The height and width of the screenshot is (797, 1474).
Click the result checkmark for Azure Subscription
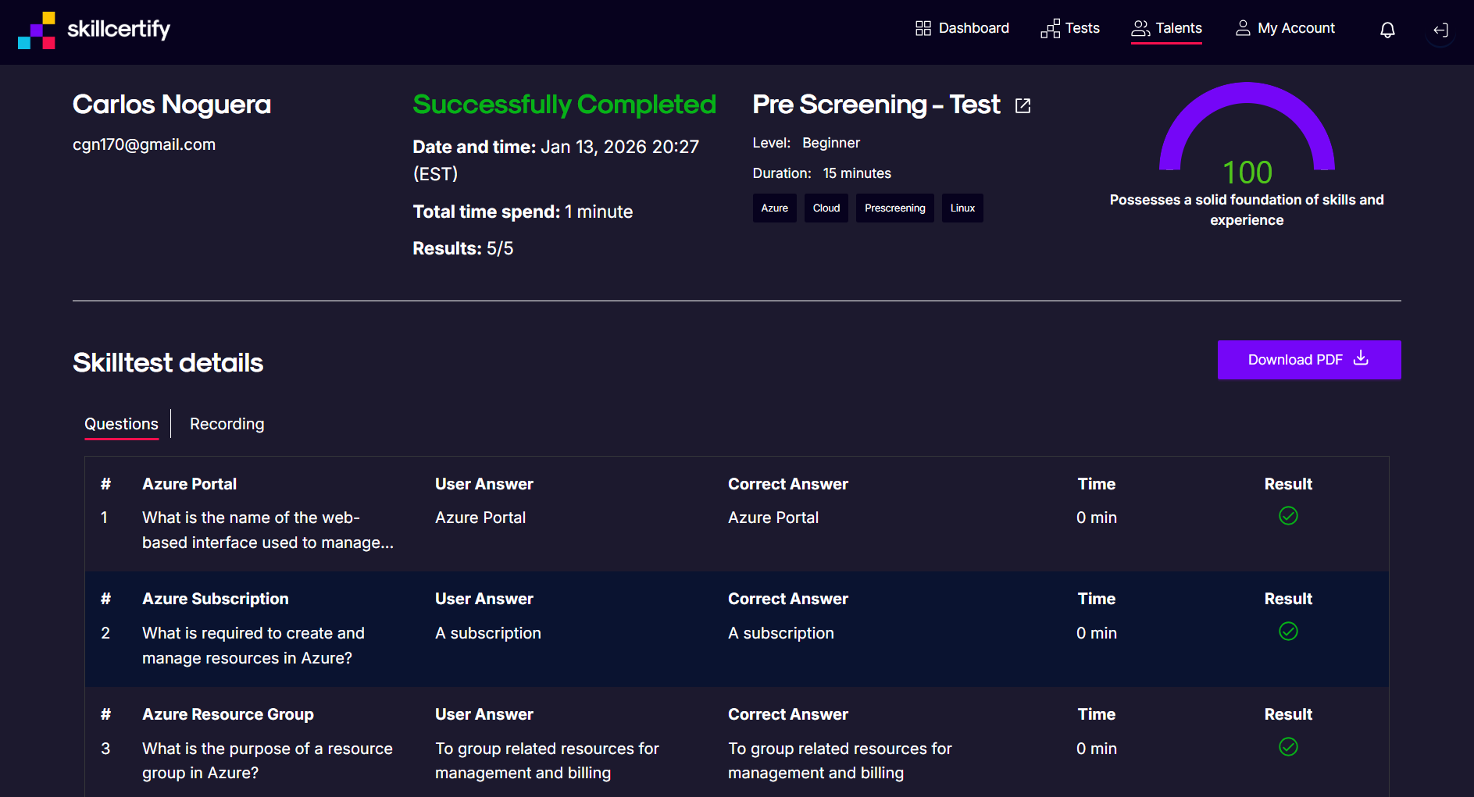click(x=1288, y=632)
